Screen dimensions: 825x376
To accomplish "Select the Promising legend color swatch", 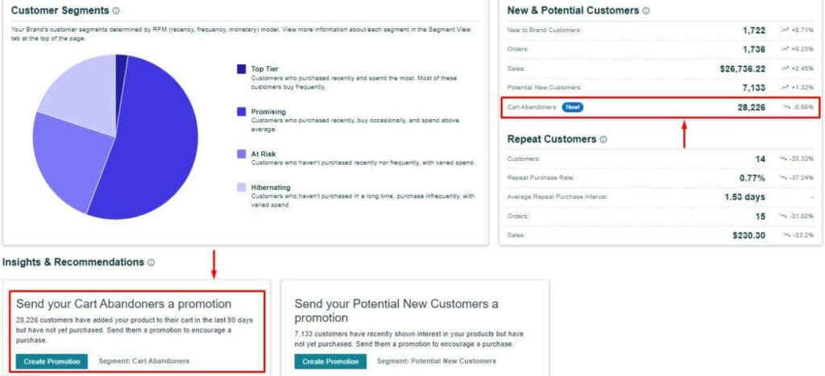I will coord(242,111).
